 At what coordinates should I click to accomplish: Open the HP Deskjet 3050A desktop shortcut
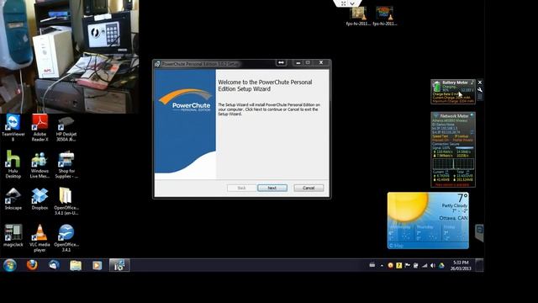coord(66,129)
